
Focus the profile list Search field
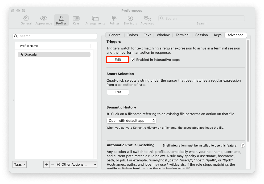tap(55, 36)
